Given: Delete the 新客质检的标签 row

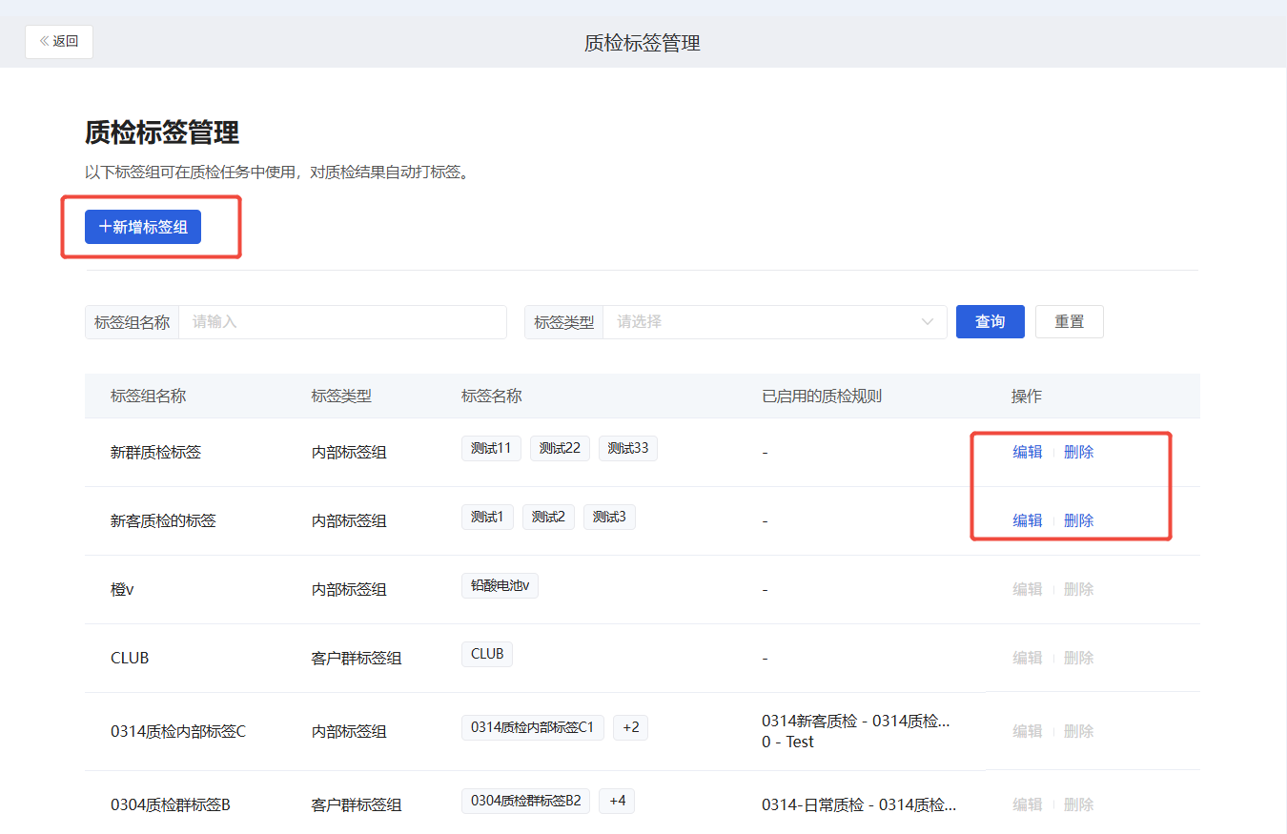Looking at the screenshot, I should point(1078,520).
